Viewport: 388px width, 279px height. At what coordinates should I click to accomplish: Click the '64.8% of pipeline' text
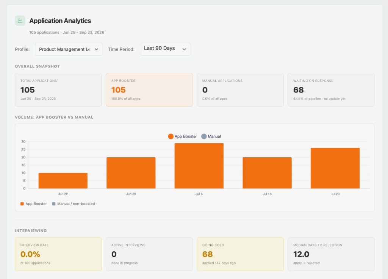(307, 99)
